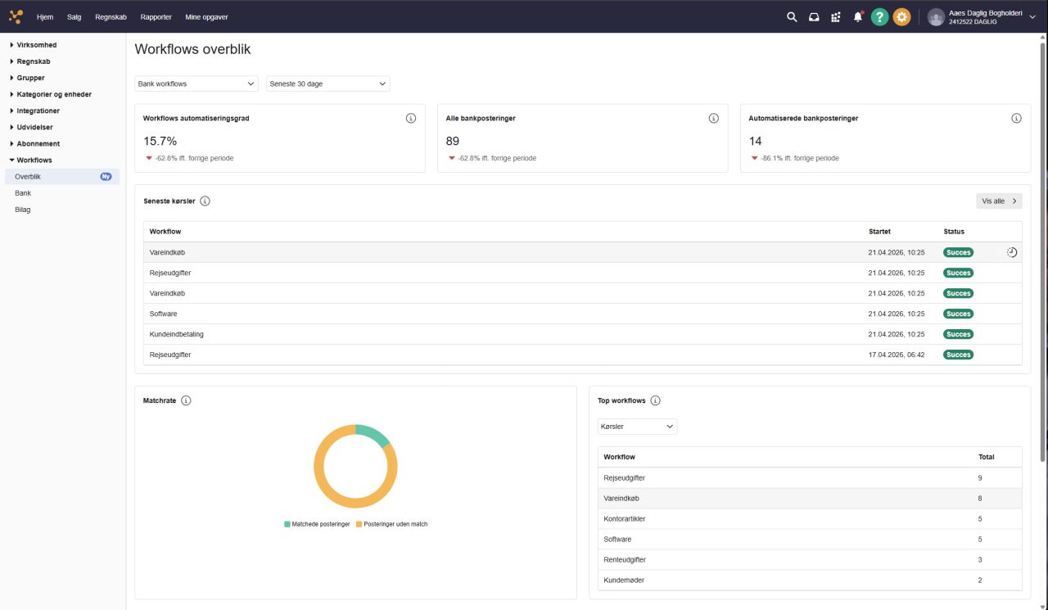
Task: Toggle Posteringer uden match legend swatch
Action: pyautogui.click(x=359, y=524)
